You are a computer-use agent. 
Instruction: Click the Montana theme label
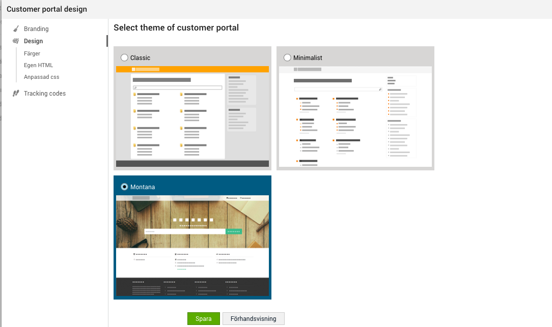(143, 187)
